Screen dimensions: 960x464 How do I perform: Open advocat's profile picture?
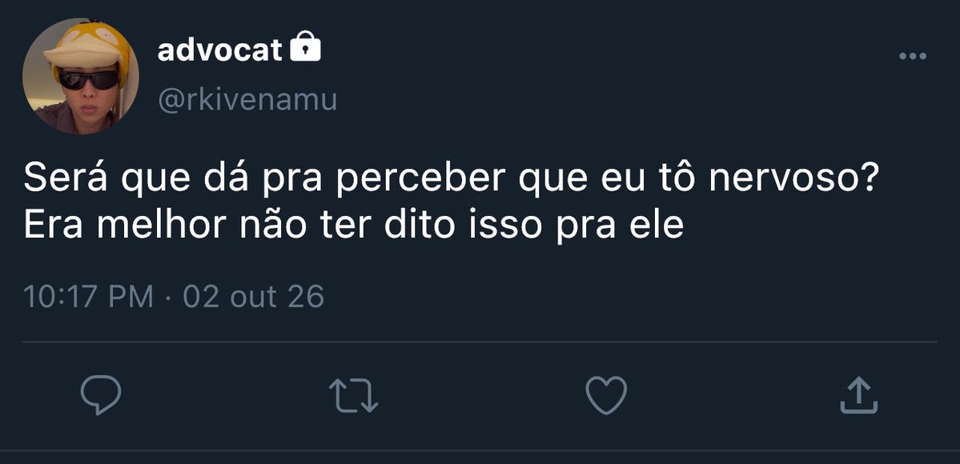80,76
